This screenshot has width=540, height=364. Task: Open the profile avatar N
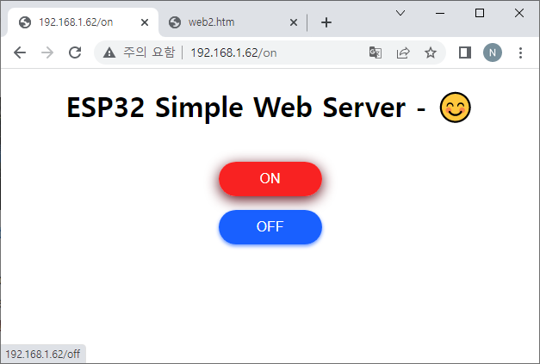click(x=493, y=52)
